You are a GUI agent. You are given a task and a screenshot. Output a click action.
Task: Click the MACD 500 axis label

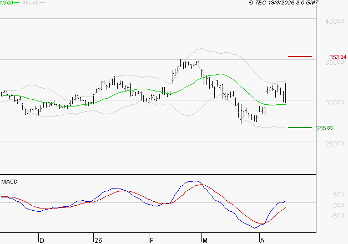[339, 195]
